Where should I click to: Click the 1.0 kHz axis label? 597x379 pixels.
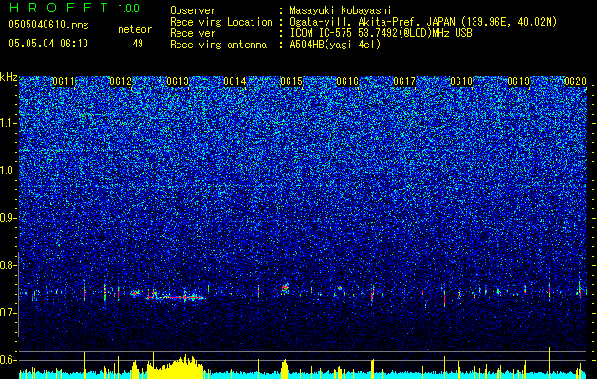point(9,171)
